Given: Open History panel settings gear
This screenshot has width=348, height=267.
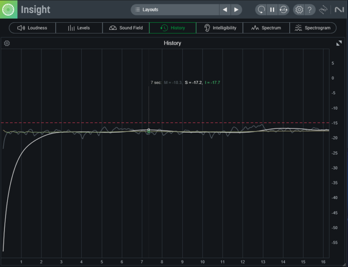Looking at the screenshot, I should pos(7,43).
